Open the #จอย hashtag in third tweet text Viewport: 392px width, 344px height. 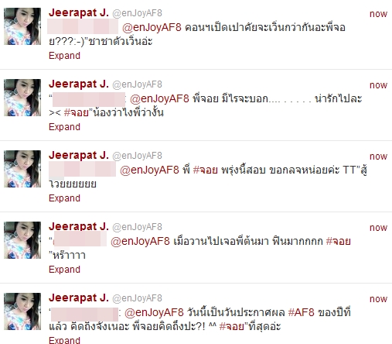click(x=205, y=170)
